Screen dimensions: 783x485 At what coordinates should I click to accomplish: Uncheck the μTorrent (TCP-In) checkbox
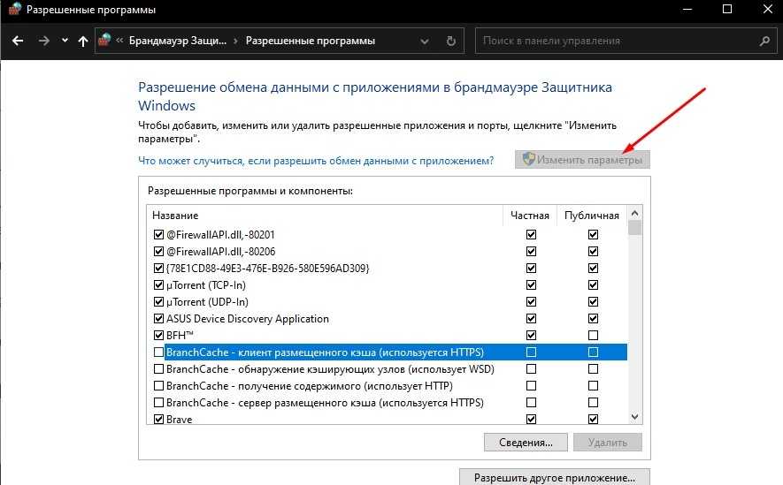[x=159, y=285]
